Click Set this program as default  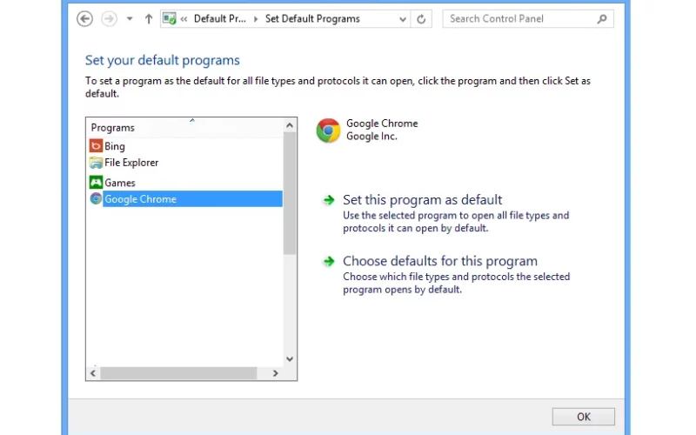pos(422,200)
